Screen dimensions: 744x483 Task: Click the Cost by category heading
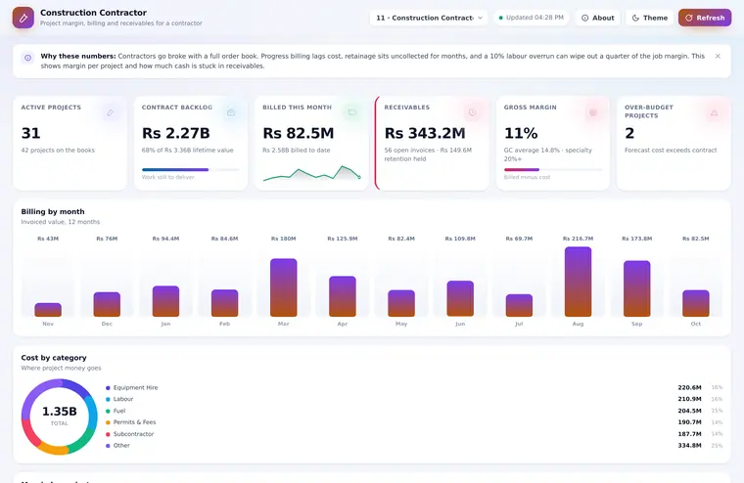pyautogui.click(x=54, y=358)
